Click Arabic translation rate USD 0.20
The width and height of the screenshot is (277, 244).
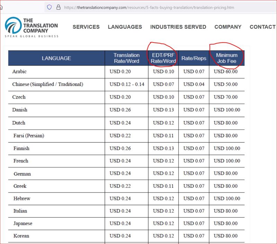coord(120,72)
